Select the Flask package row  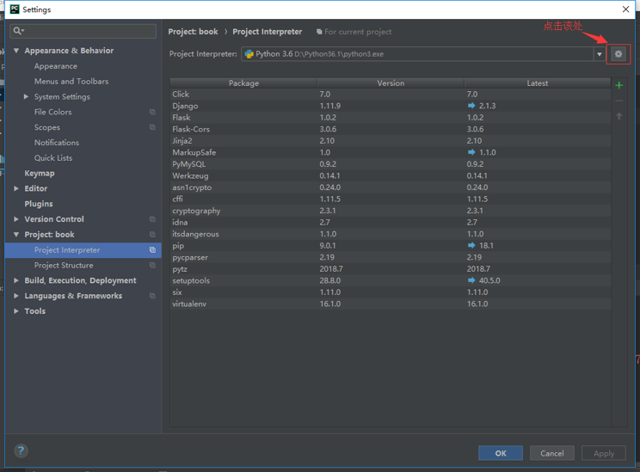click(x=391, y=118)
